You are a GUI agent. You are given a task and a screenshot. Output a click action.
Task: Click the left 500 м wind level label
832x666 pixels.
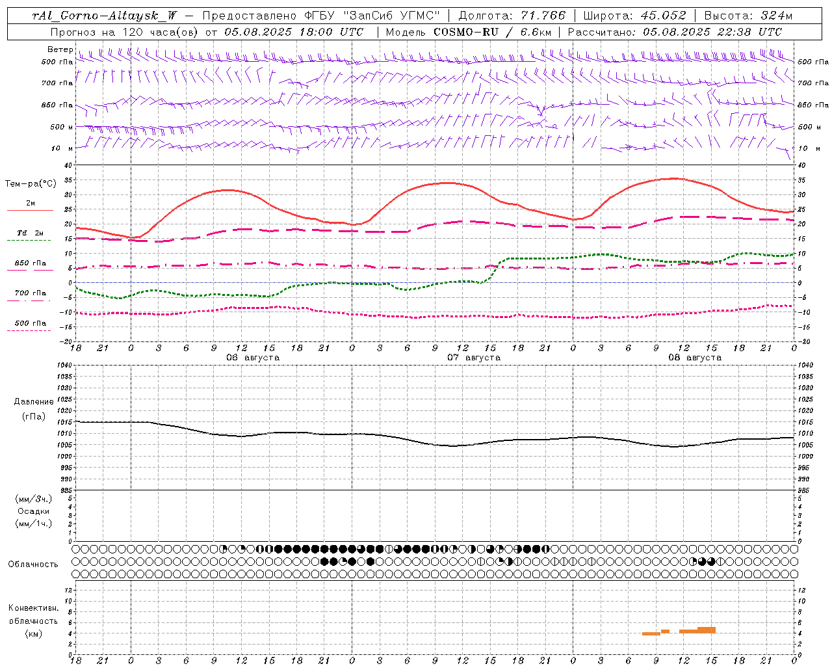coord(62,127)
